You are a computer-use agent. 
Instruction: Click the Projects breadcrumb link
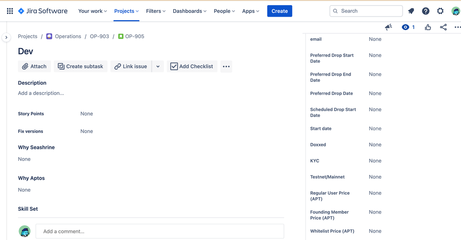[x=28, y=36]
